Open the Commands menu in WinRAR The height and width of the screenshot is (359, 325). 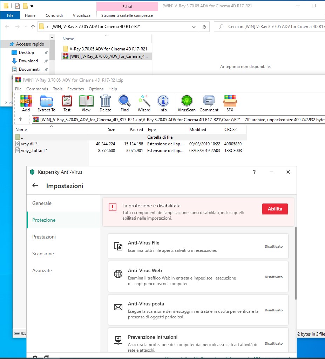(x=37, y=89)
